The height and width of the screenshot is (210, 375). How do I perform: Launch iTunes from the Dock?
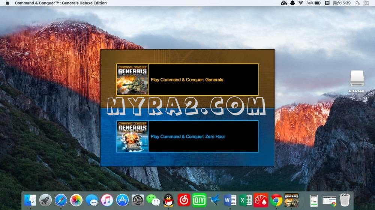point(107,200)
